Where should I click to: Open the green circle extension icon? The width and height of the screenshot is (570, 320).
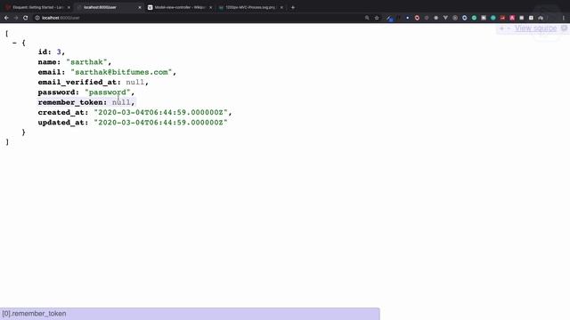click(474, 18)
